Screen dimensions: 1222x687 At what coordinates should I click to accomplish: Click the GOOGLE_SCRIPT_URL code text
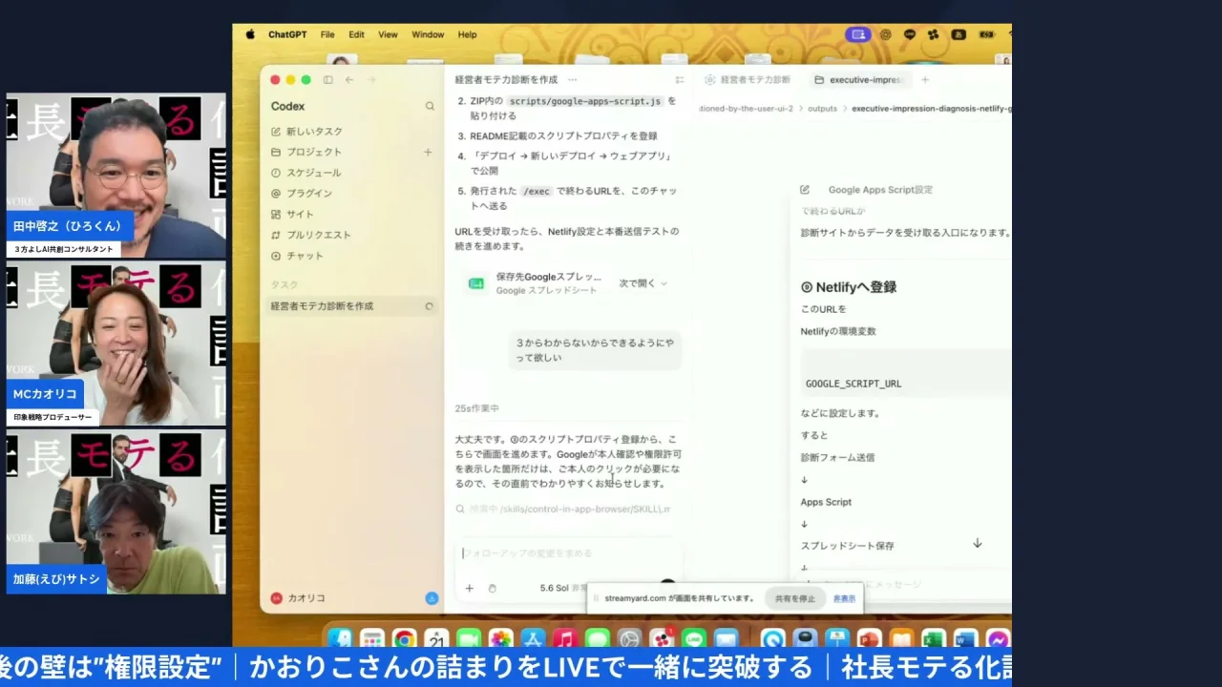853,384
